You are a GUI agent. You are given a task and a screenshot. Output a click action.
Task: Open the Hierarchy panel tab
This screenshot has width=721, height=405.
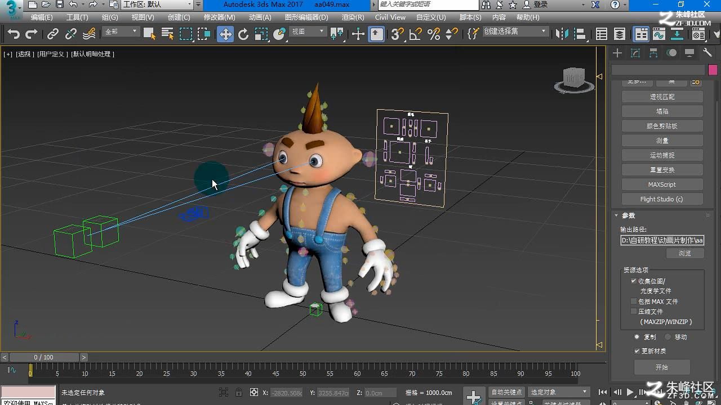(653, 53)
